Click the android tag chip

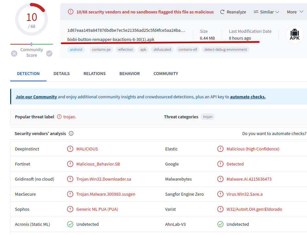[76, 50]
